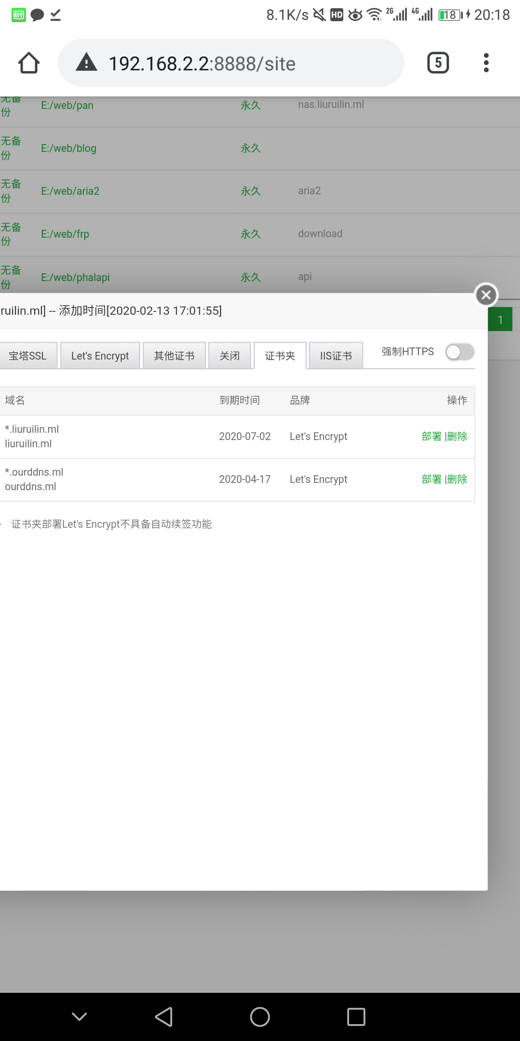
Task: Open E:/web/blog directory link
Action: click(69, 148)
